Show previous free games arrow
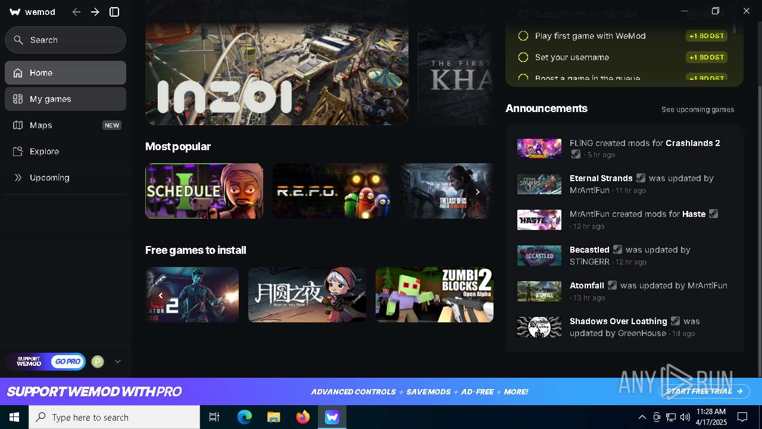This screenshot has height=429, width=762. pos(160,295)
